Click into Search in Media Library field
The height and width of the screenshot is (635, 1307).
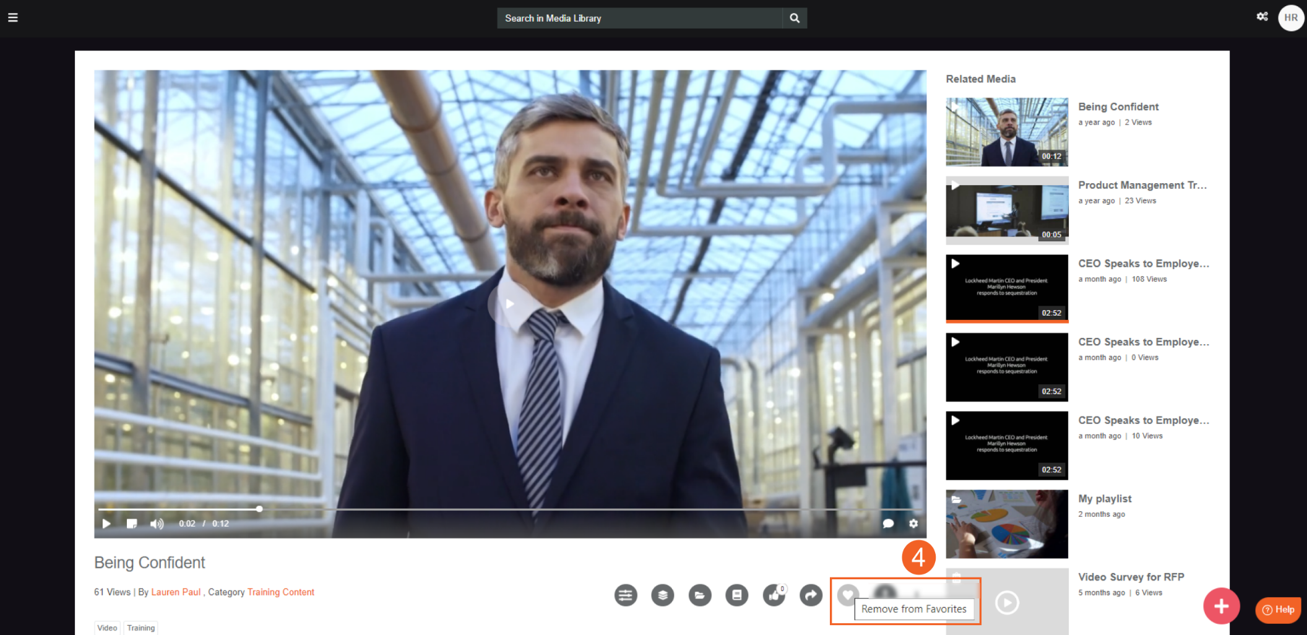pos(639,19)
